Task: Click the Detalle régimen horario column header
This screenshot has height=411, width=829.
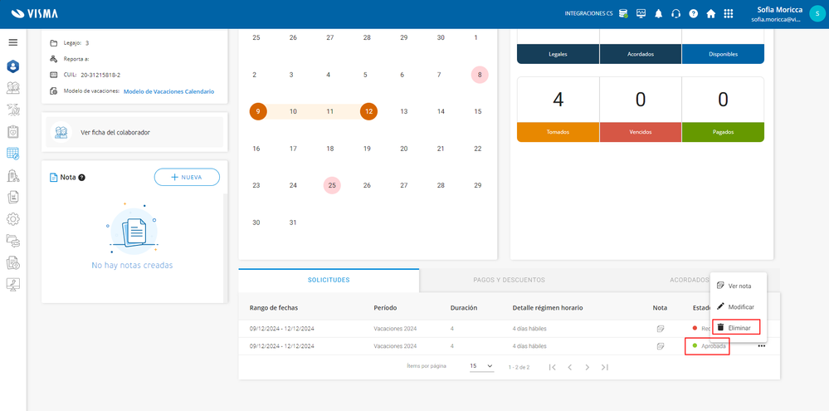Action: pyautogui.click(x=547, y=307)
